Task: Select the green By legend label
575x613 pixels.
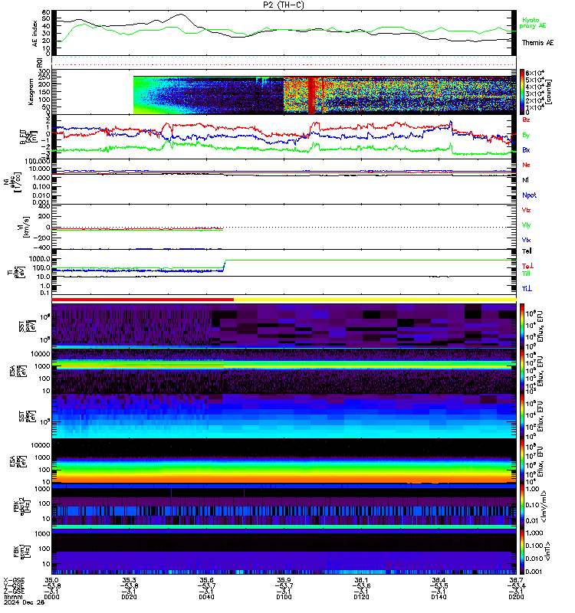Action: tap(526, 135)
